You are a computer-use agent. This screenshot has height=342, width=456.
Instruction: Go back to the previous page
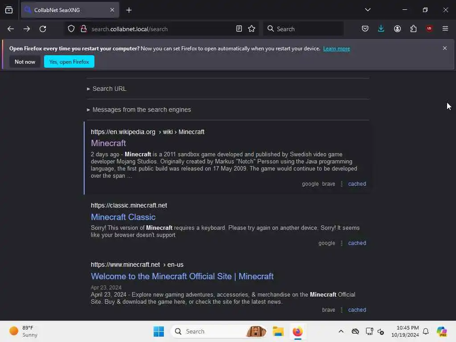click(11, 29)
